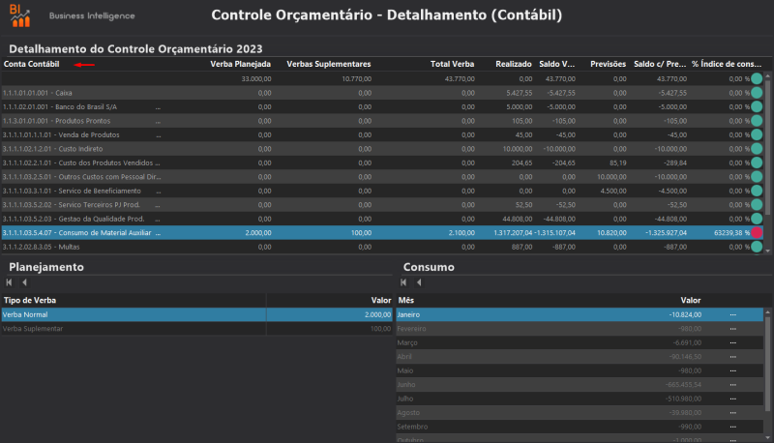Click the 1.317.207,04 Realizado value

(513, 233)
